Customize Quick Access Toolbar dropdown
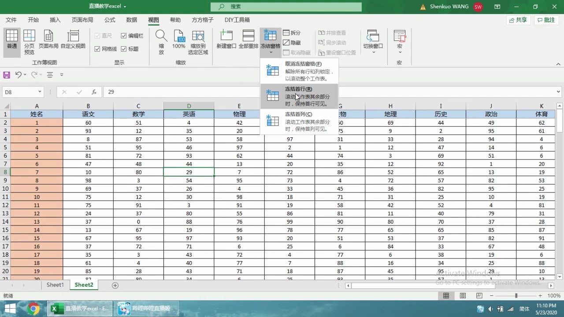Screen dimensions: 564x317 point(62,75)
